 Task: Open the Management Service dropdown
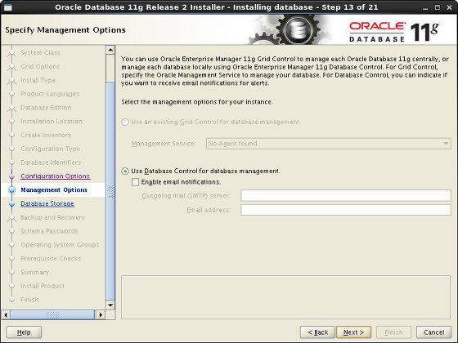pyautogui.click(x=328, y=144)
